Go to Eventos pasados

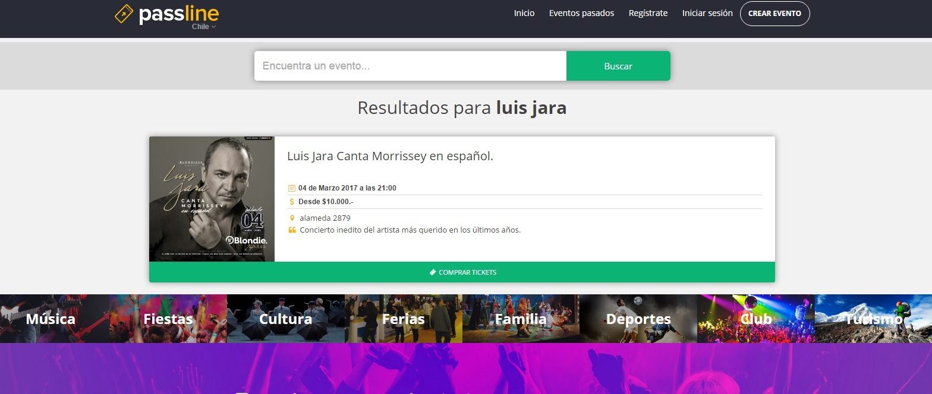(x=581, y=13)
